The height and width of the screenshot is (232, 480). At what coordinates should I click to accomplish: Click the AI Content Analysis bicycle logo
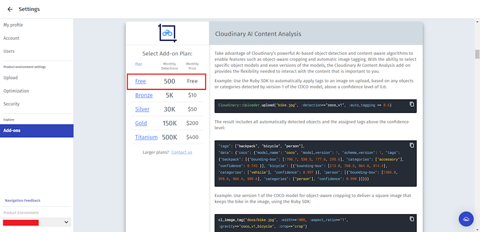coord(168,33)
